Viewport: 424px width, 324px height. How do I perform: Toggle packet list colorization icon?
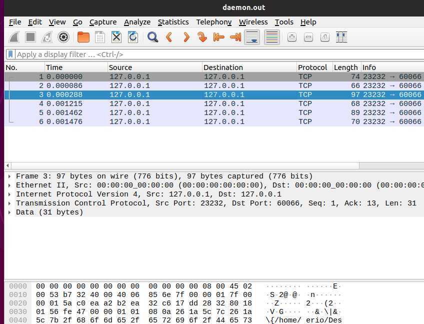click(x=272, y=37)
